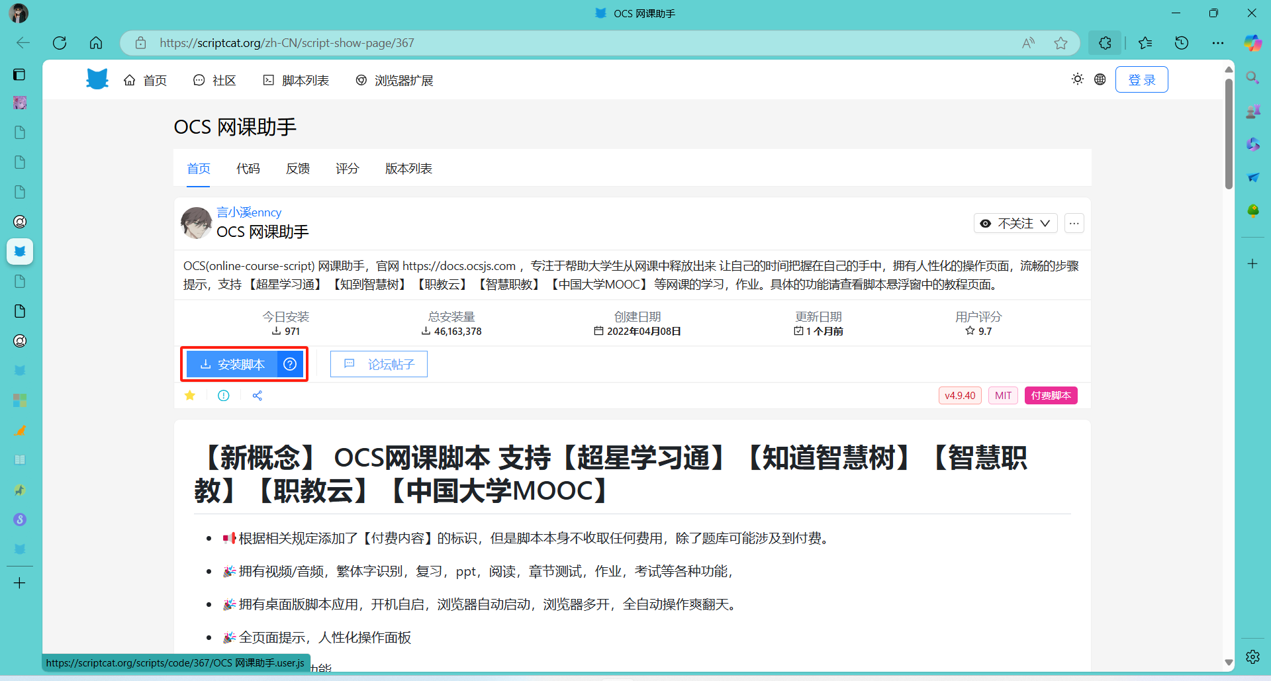Open author 言小溪ency profile link
1271x681 pixels.
[249, 212]
